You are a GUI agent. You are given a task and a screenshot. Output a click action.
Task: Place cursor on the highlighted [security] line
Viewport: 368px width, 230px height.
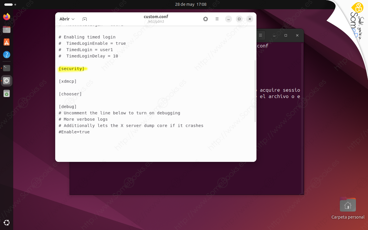pos(72,68)
